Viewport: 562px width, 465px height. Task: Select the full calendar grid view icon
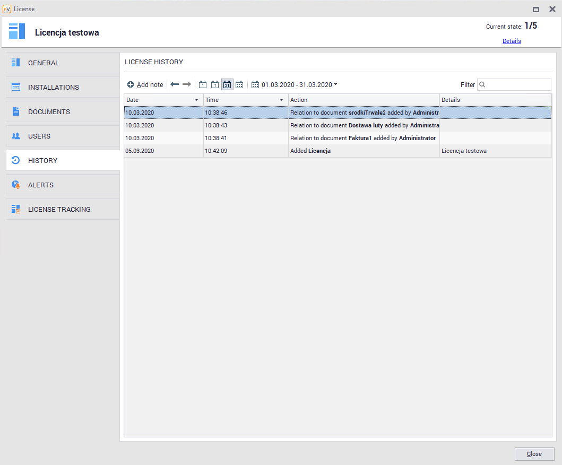coord(239,84)
